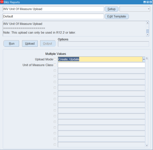Click the Upload Mode label

point(44,59)
